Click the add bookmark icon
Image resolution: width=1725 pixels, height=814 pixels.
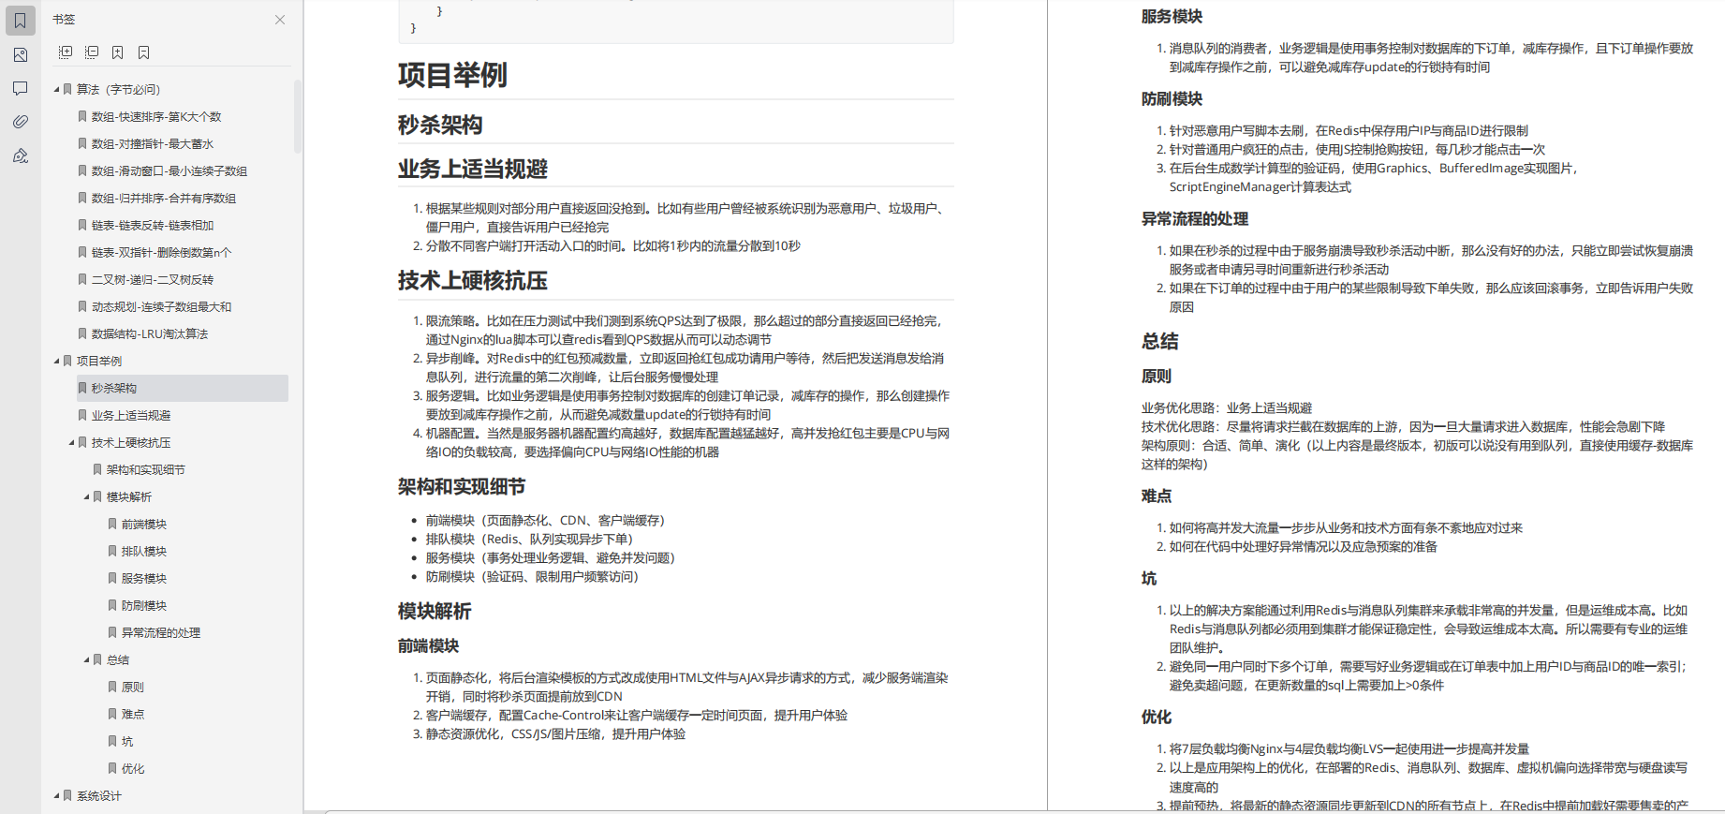point(118,52)
